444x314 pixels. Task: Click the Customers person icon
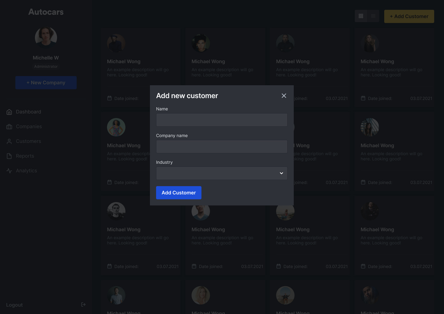pos(9,141)
